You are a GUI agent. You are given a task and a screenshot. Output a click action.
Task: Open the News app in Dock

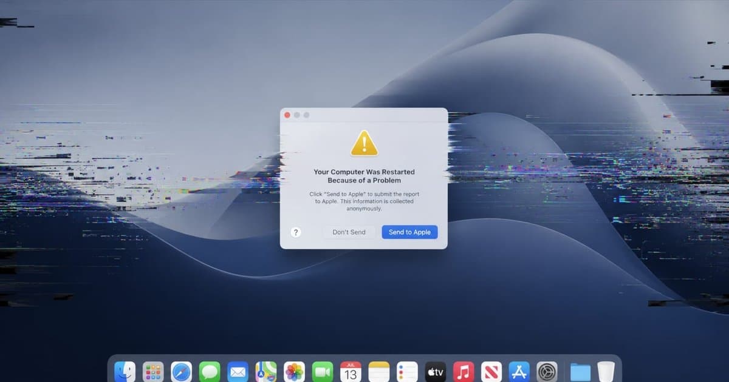click(491, 372)
